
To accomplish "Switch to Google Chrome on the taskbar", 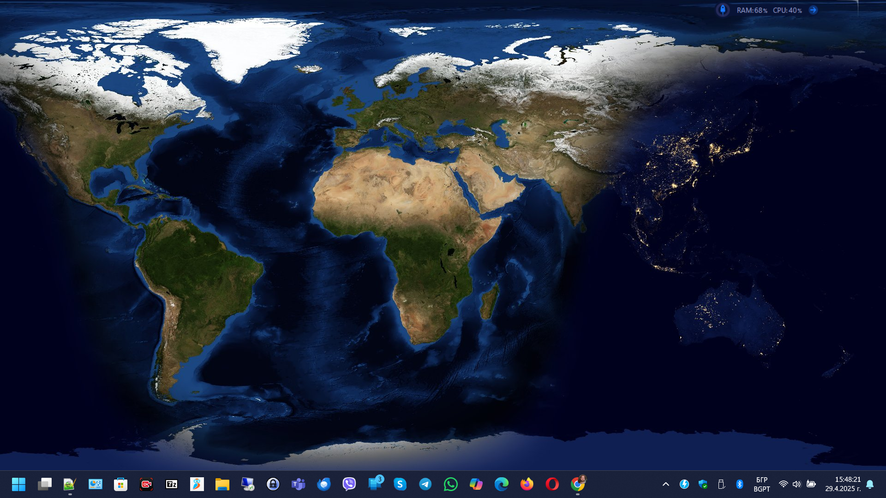I will click(x=578, y=484).
